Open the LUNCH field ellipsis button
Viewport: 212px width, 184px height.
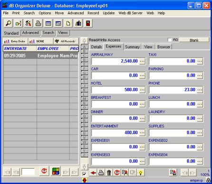click(200, 104)
